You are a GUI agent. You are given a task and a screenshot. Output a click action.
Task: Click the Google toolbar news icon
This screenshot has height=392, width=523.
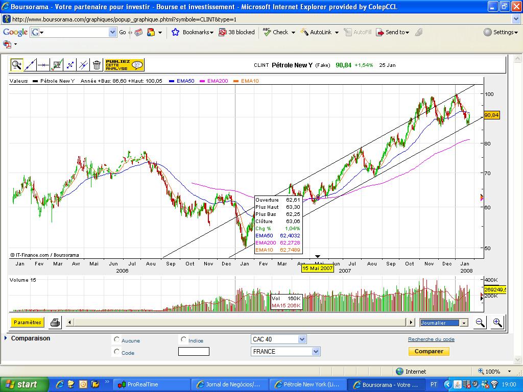139,32
